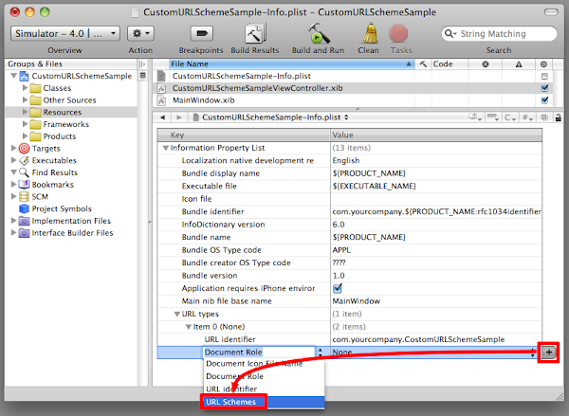
Task: Expand the Classes folder triangle
Action: [25, 88]
